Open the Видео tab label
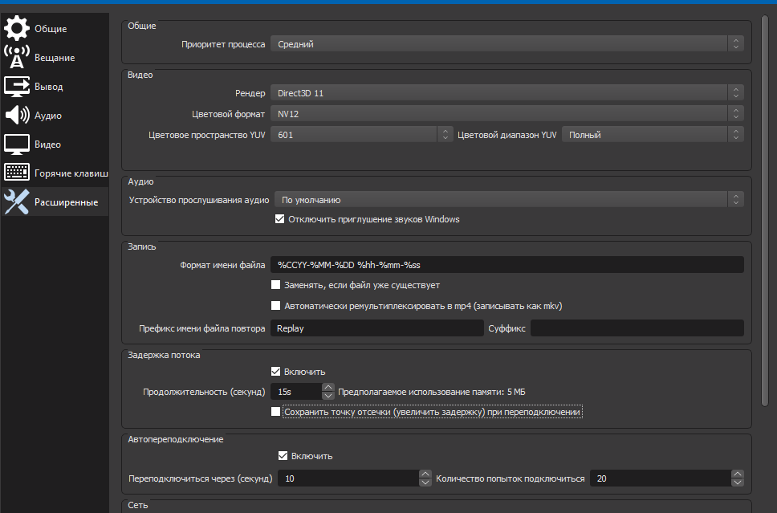 click(x=47, y=145)
